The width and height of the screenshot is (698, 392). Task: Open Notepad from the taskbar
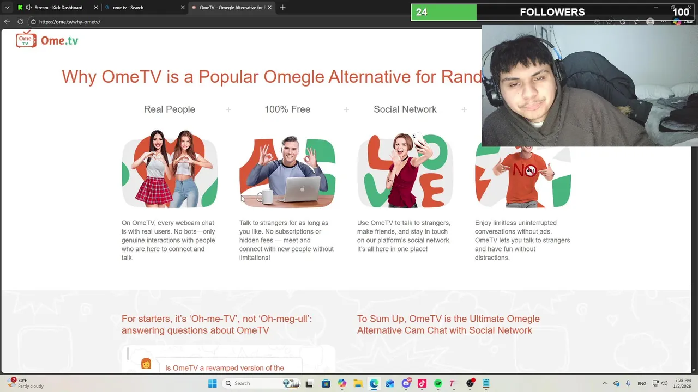click(486, 383)
